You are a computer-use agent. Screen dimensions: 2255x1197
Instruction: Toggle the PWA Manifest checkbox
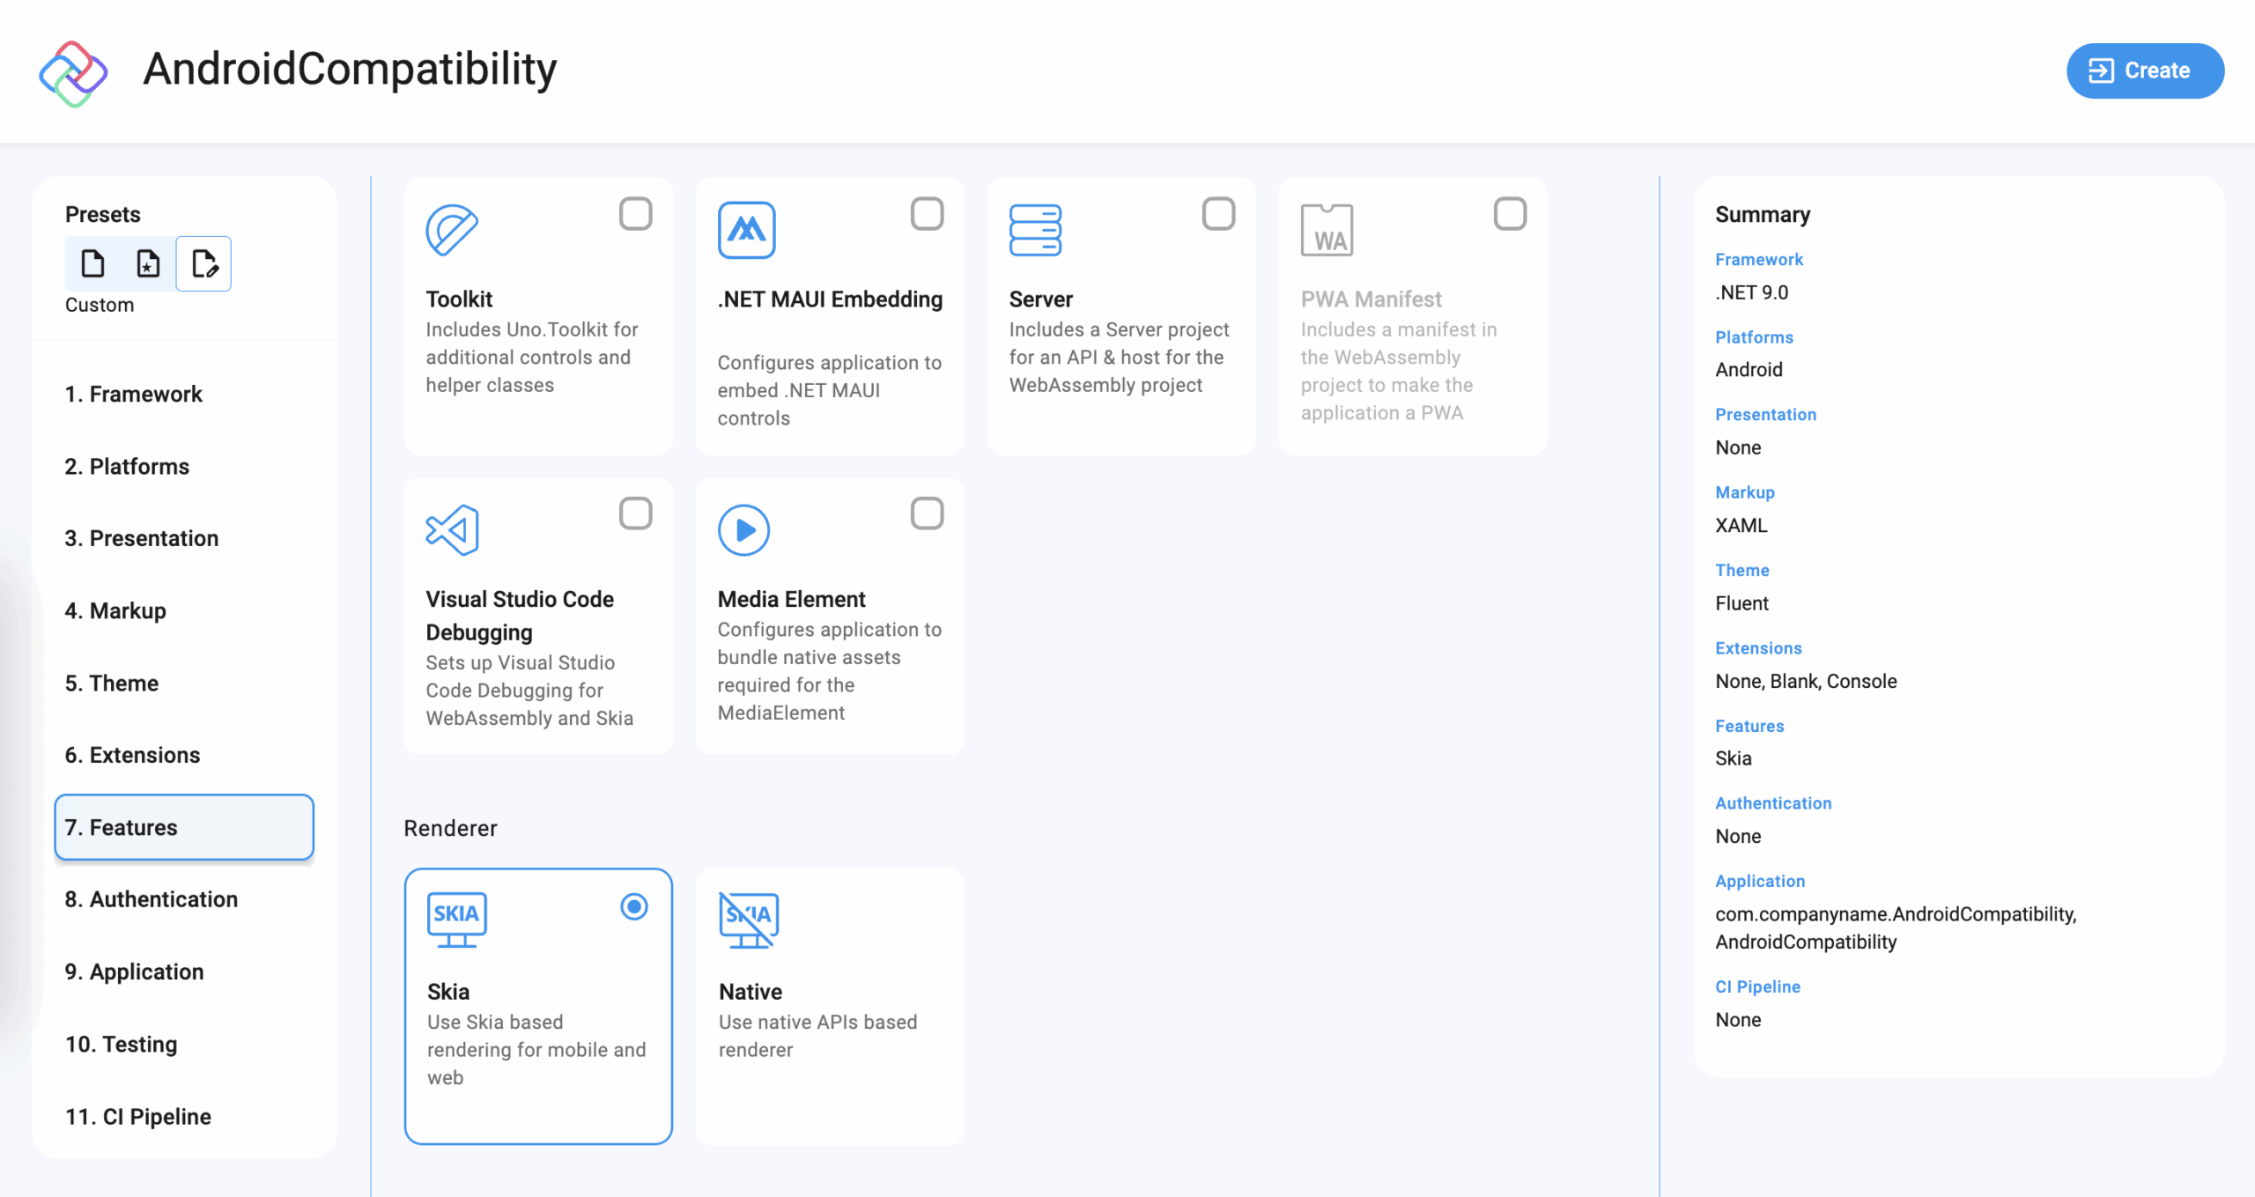(x=1510, y=214)
